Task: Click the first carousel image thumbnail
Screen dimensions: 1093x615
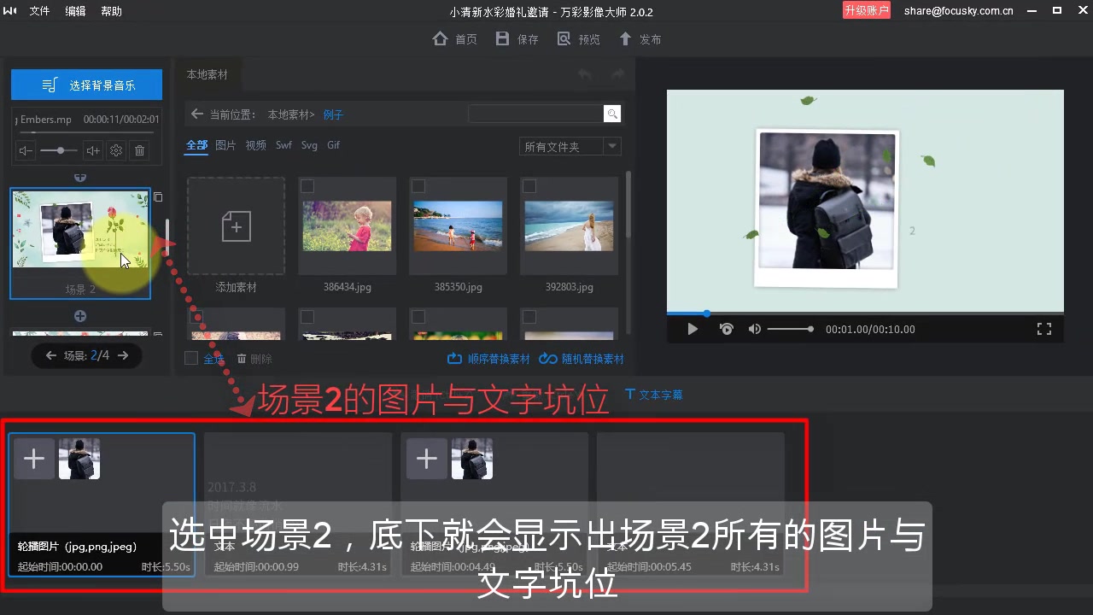Action: click(79, 459)
